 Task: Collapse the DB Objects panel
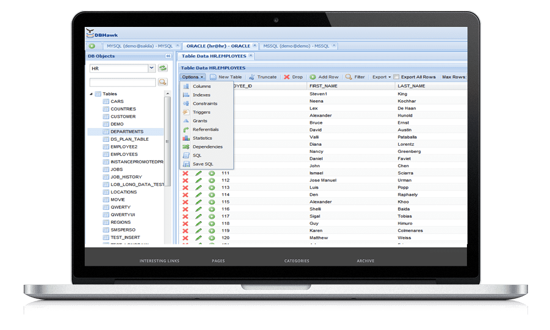coord(168,56)
